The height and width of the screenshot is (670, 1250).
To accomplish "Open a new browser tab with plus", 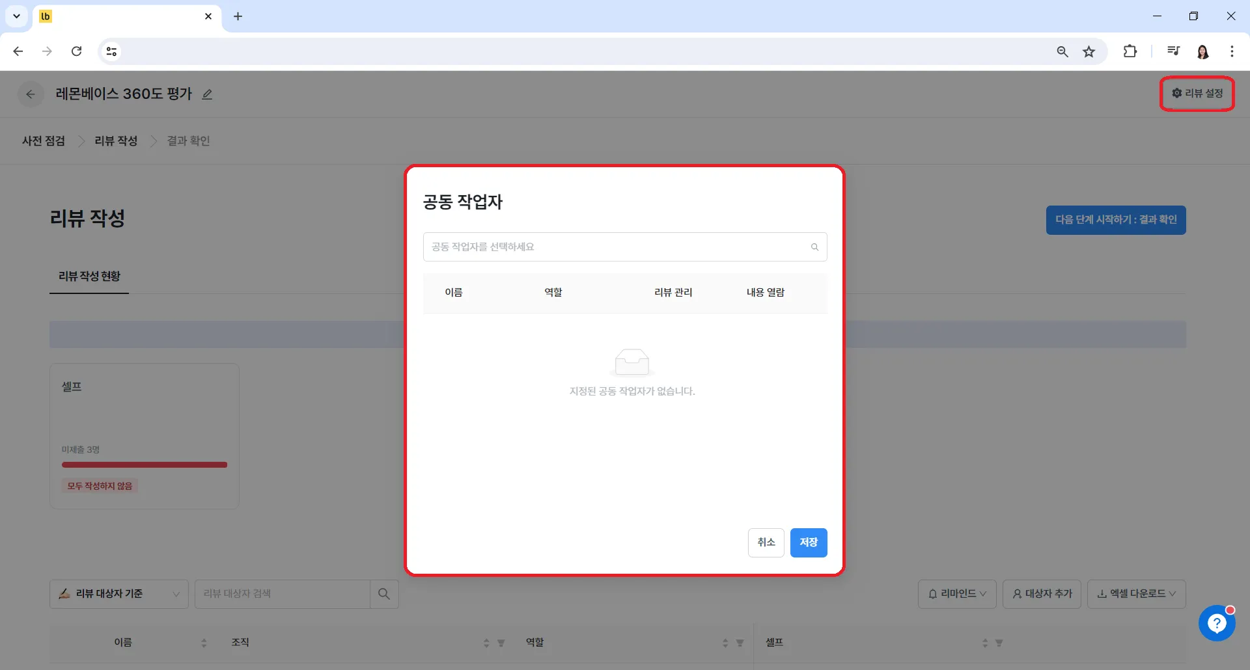I will pyautogui.click(x=238, y=16).
